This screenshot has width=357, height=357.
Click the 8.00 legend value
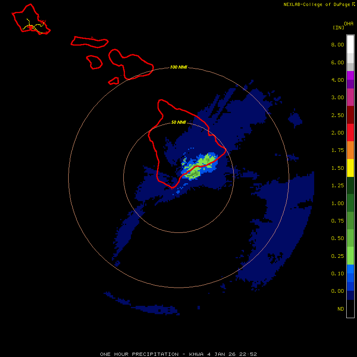pyautogui.click(x=338, y=44)
